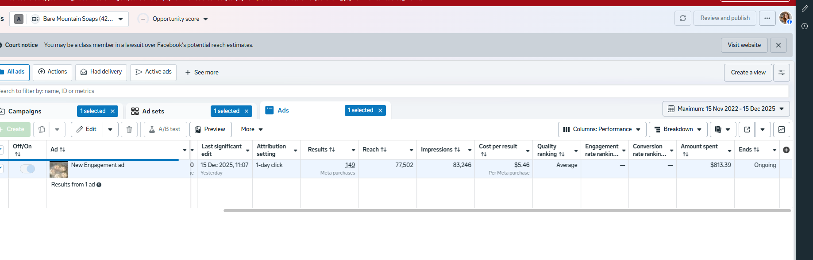Click the 149 results value
This screenshot has width=813, height=260.
[350, 165]
